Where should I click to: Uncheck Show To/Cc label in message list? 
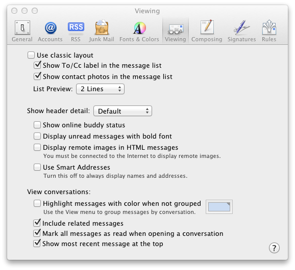(x=37, y=65)
